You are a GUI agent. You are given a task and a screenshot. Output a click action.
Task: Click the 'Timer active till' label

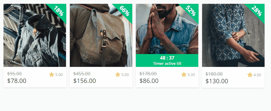(167, 63)
